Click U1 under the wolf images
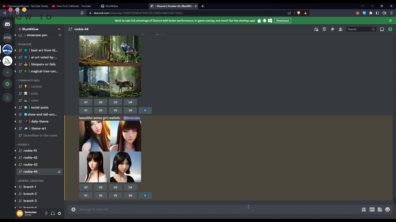This screenshot has width=396, height=222. 86,102
